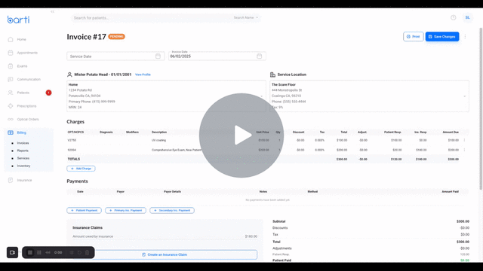
Task: Click the Add Charge button
Action: pos(81,169)
